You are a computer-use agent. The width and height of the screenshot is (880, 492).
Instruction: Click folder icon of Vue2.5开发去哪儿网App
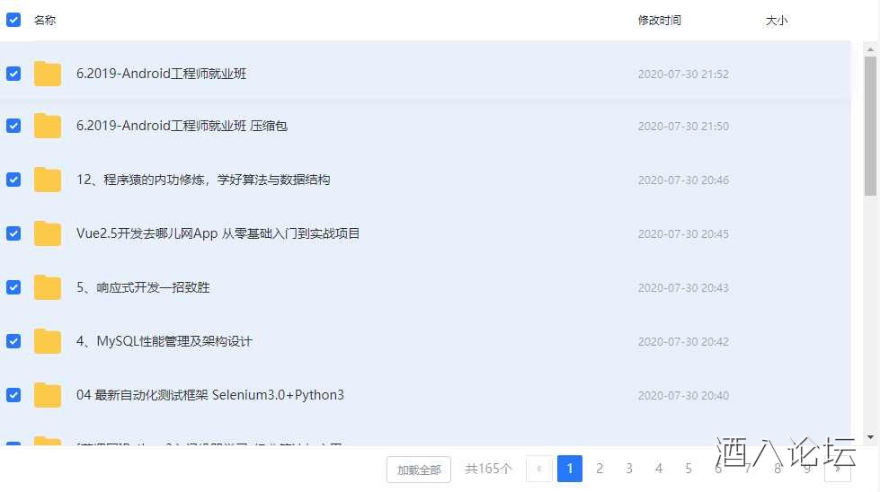47,233
